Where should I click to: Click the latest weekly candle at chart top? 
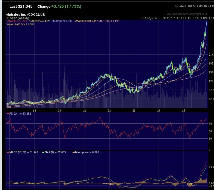(206, 23)
